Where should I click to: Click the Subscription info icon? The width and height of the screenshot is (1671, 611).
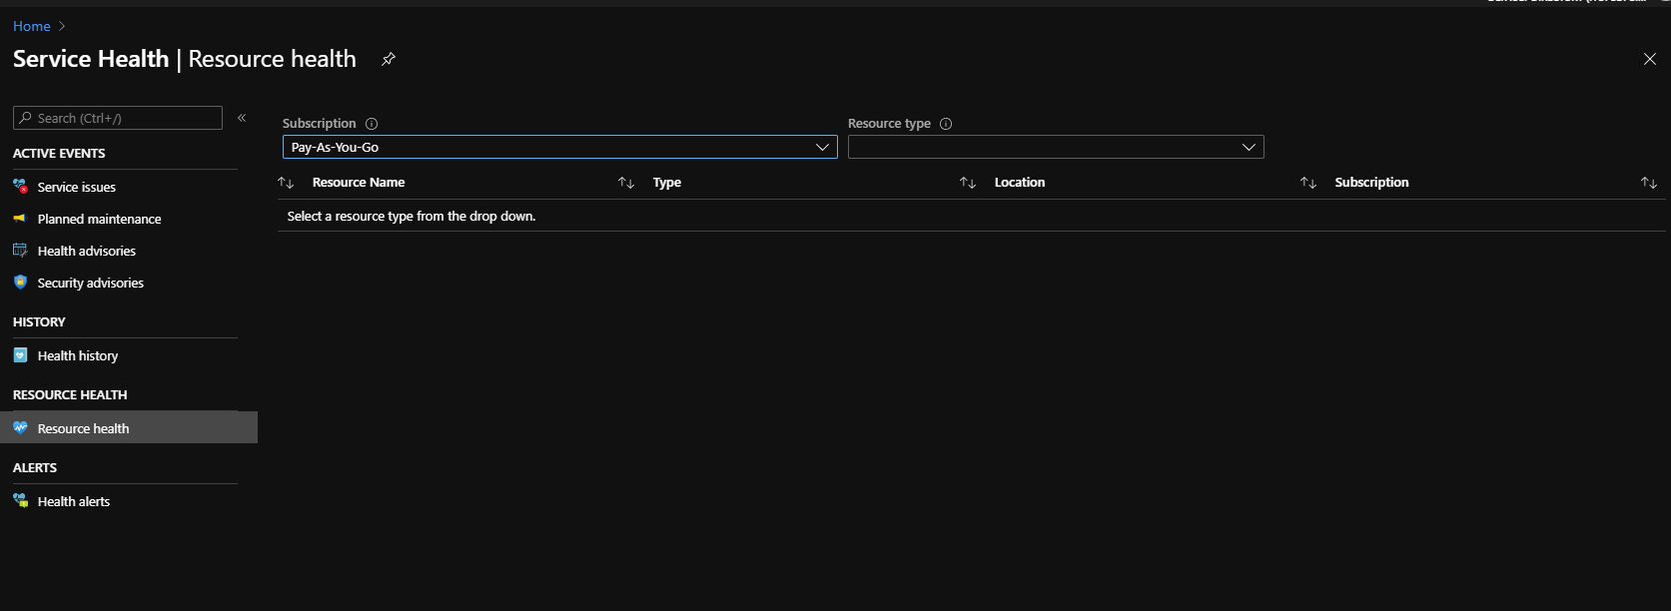pyautogui.click(x=372, y=124)
